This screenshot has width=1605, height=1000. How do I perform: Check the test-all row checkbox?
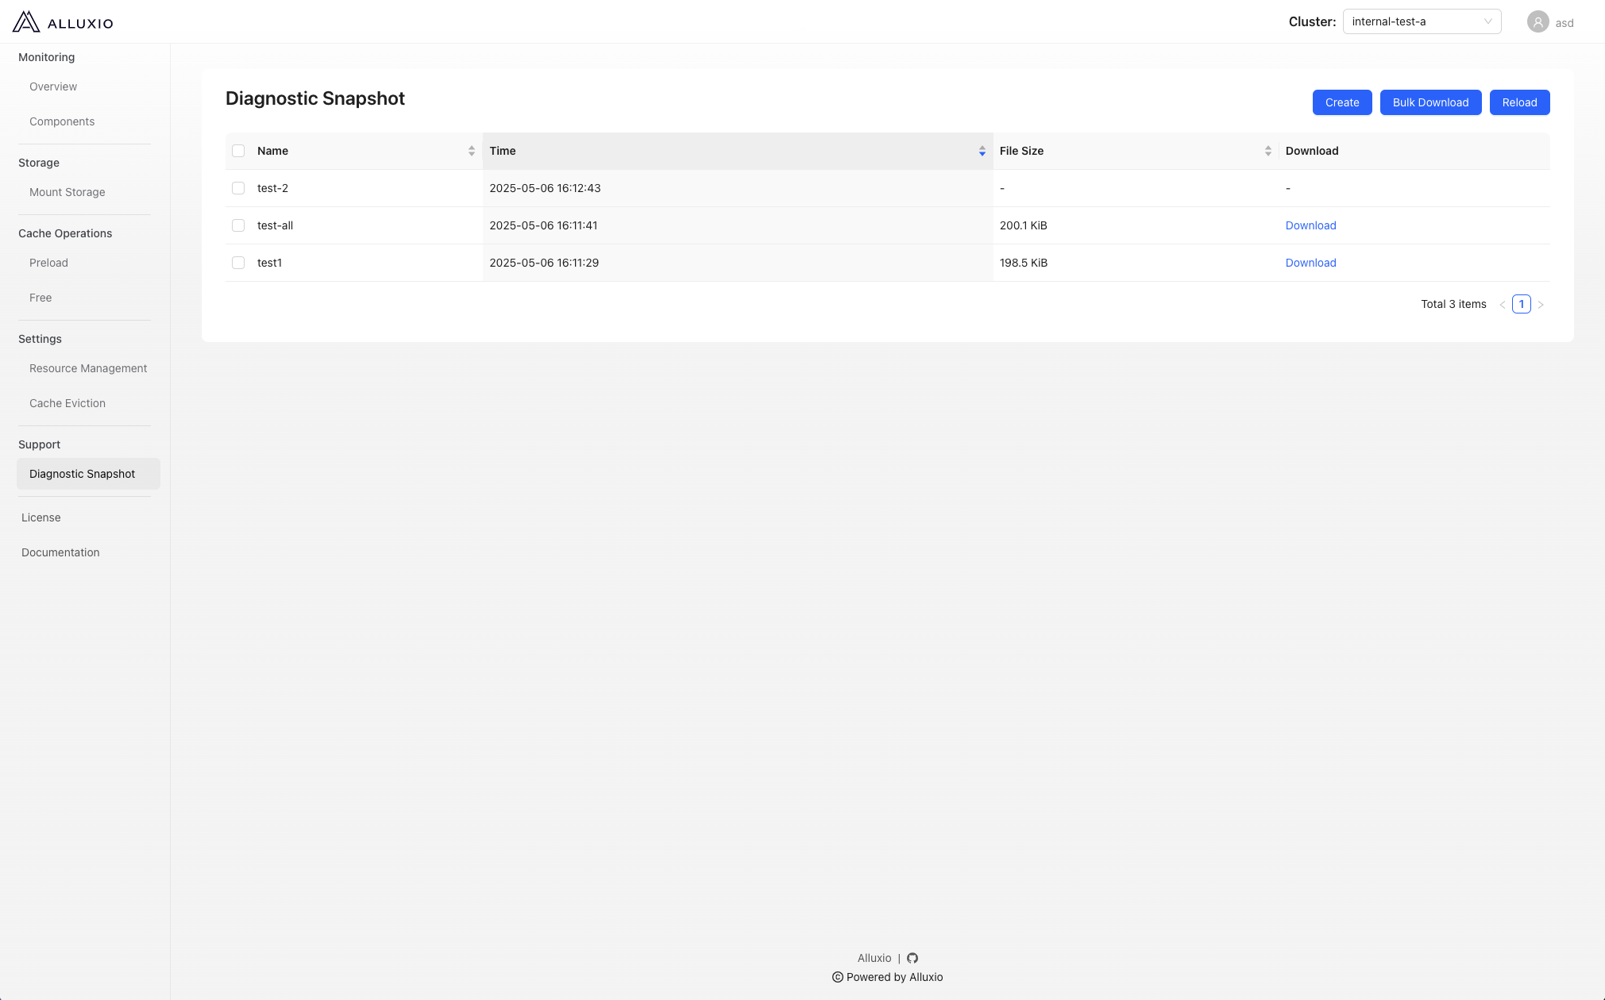click(238, 225)
